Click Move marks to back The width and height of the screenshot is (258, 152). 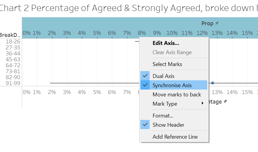click(177, 95)
